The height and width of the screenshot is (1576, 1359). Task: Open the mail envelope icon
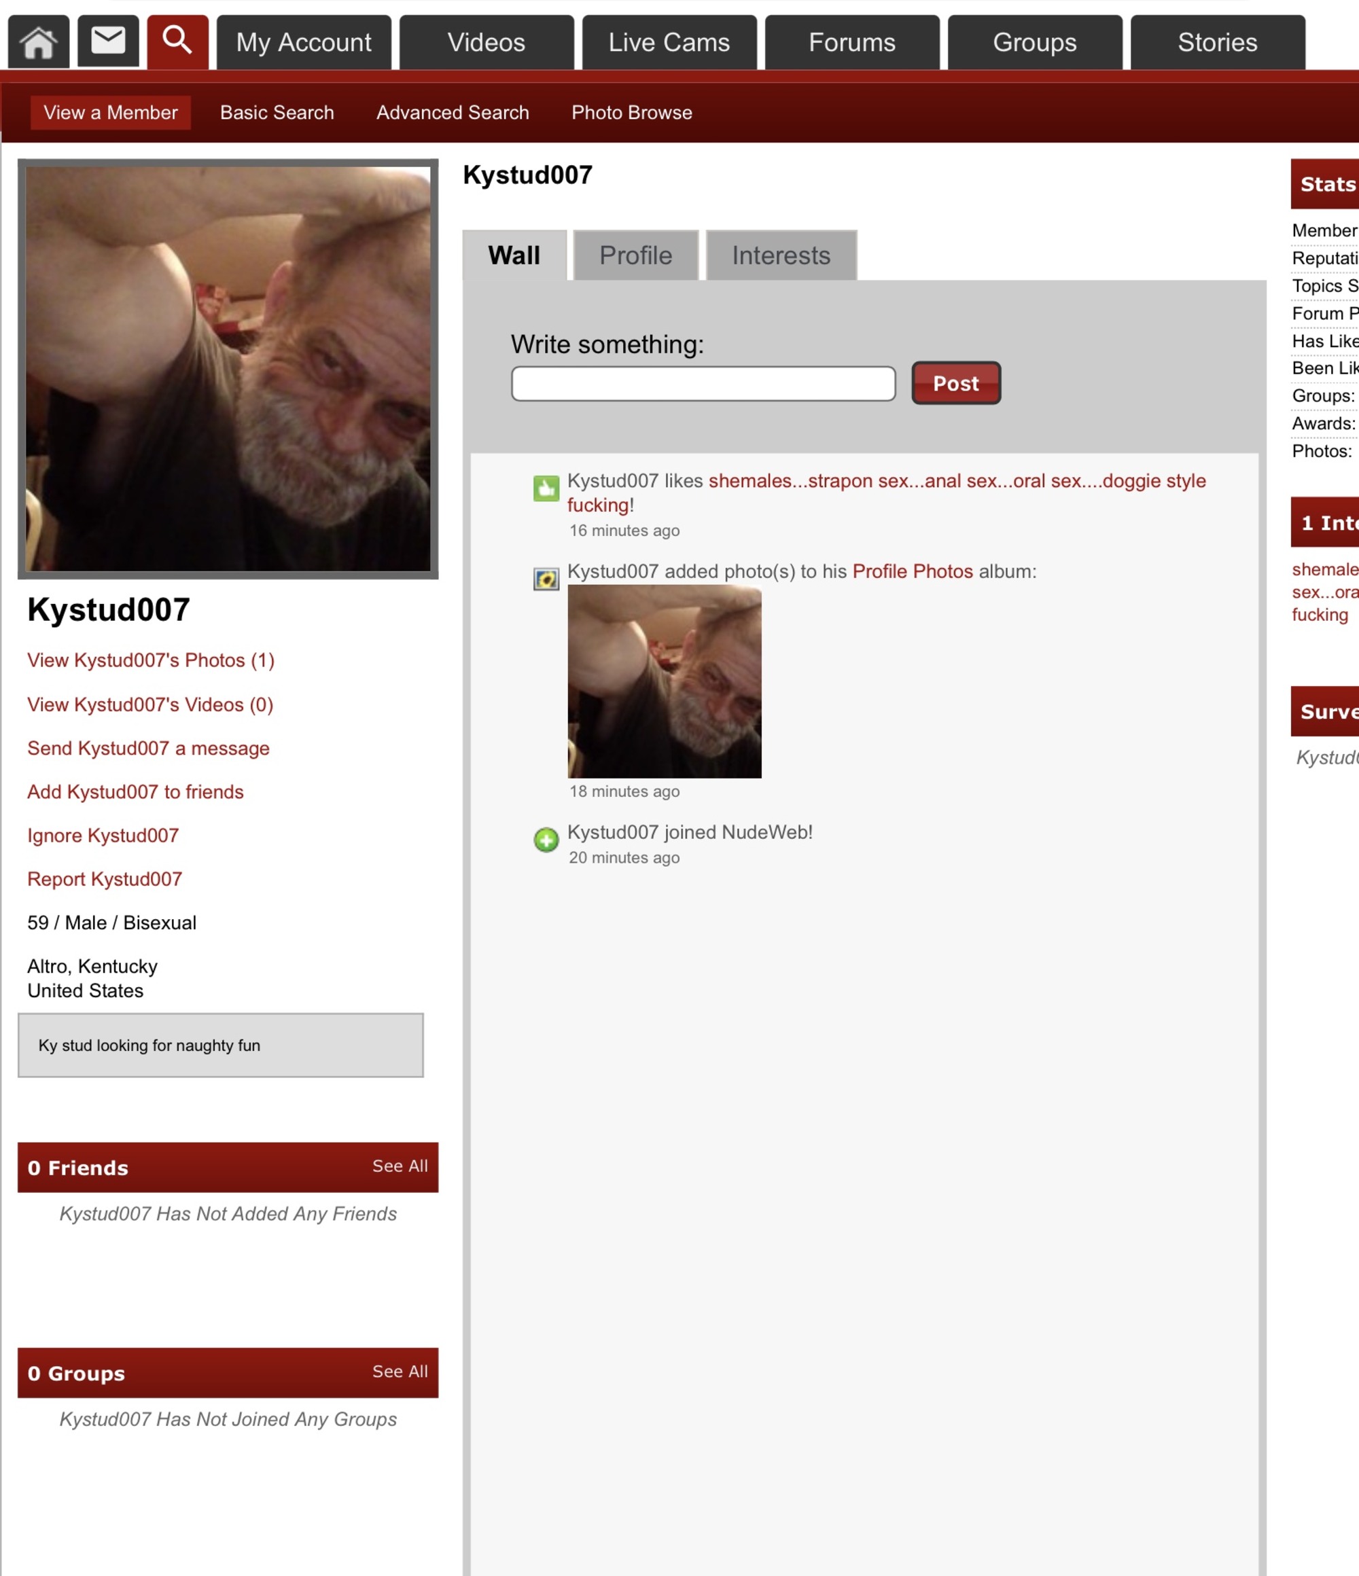108,41
